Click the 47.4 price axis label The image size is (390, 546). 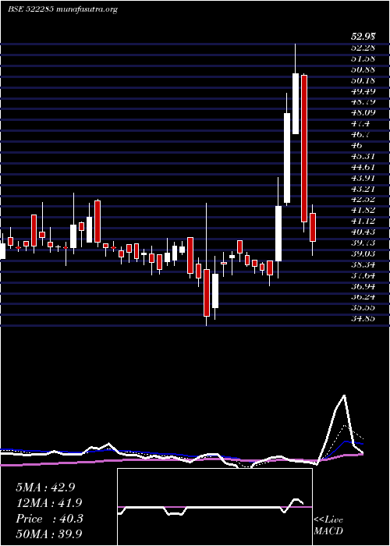tap(360, 123)
